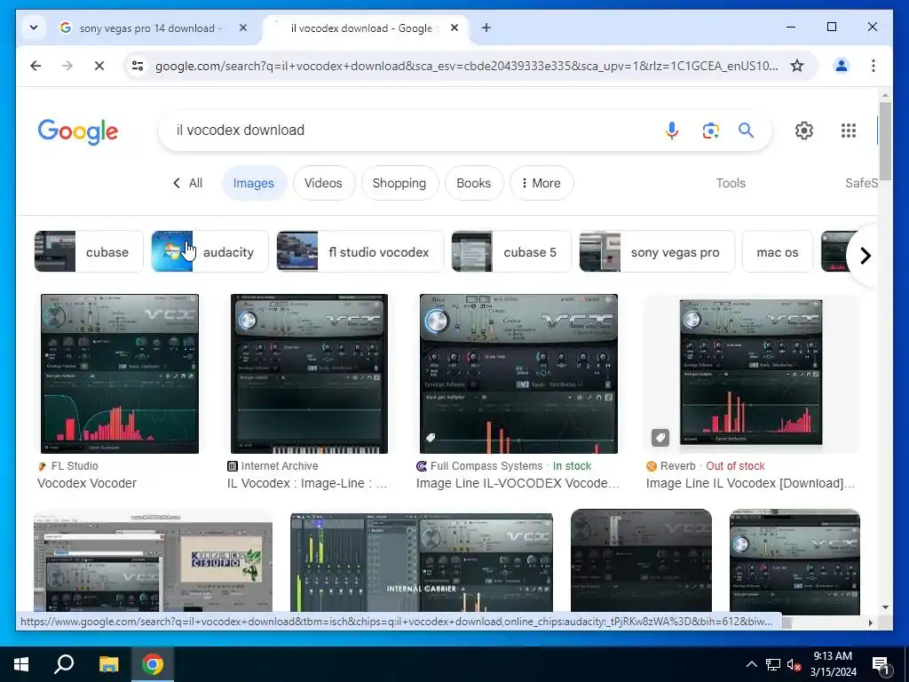Screen dimensions: 909x682
Task: Click the voice search microphone icon
Action: pyautogui.click(x=671, y=131)
